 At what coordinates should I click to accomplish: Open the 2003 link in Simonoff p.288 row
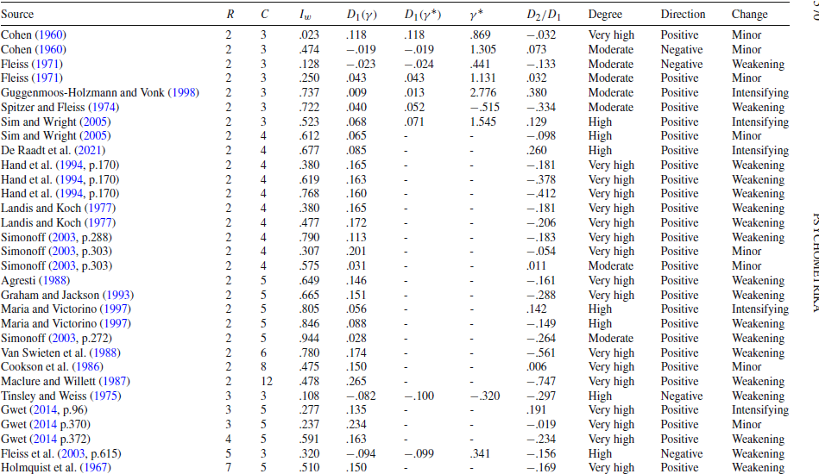[61, 237]
